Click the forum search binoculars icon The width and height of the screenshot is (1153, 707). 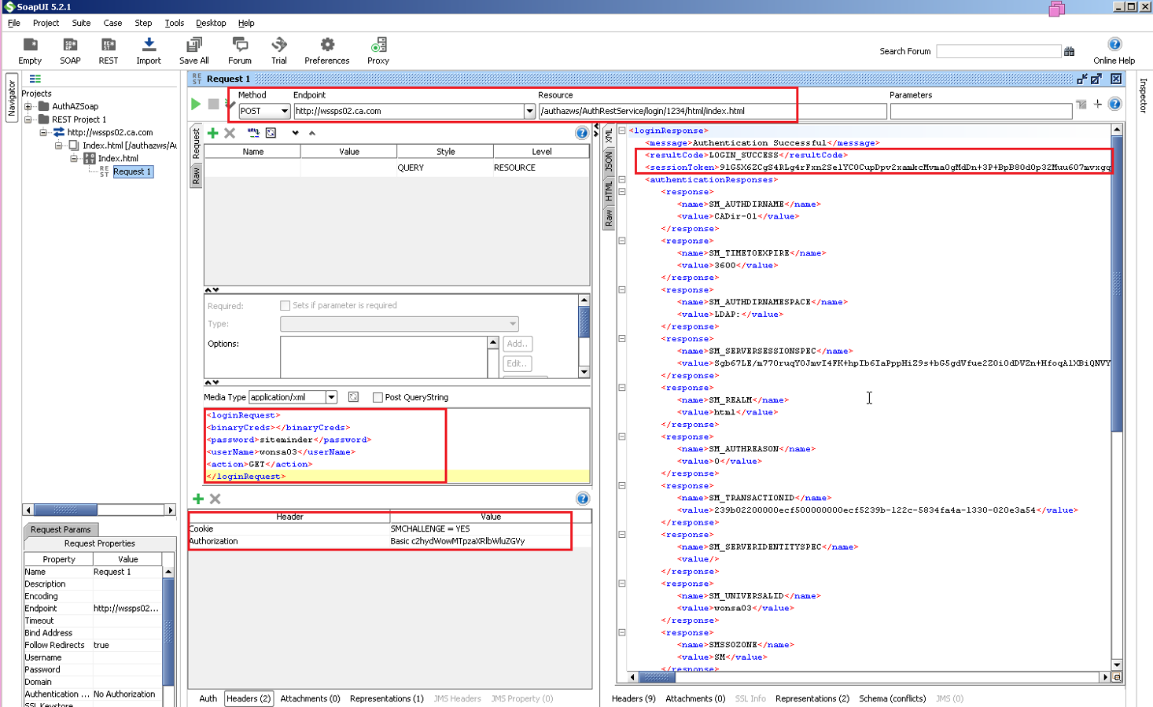[1069, 51]
